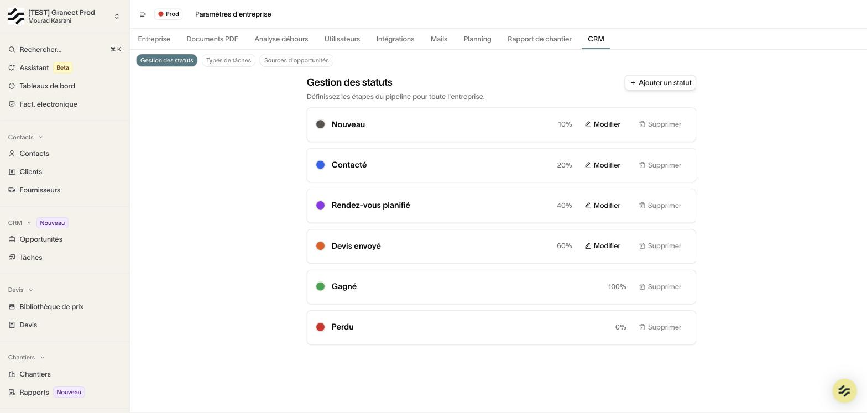Open the company switcher chevron
Viewport: 867px width, 413px height.
pos(117,17)
